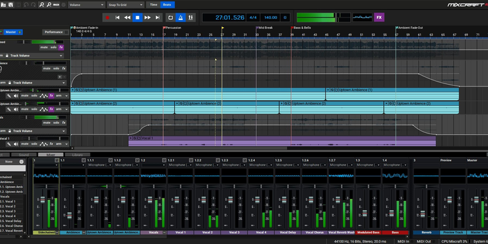The width and height of the screenshot is (488, 244).
Task: Switch timeline display to Time
Action: [x=153, y=4]
